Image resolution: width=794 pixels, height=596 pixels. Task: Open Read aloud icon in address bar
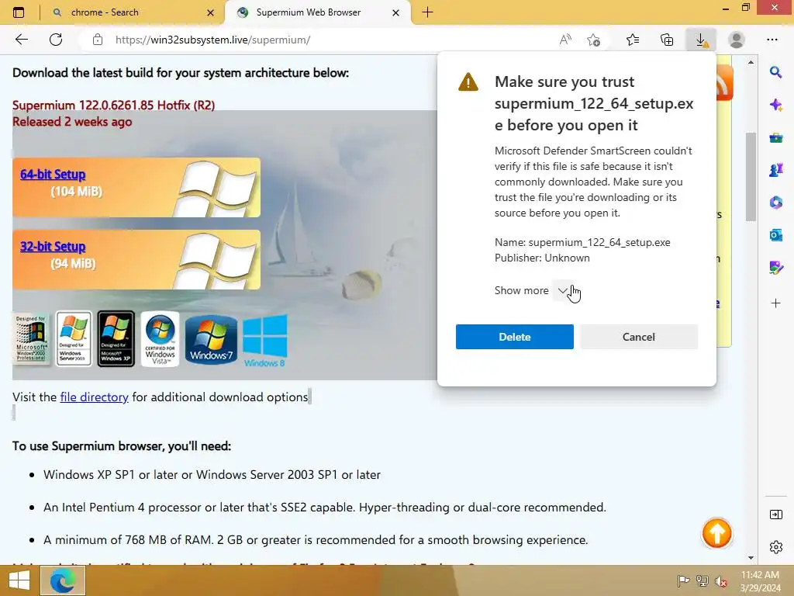[x=565, y=40]
